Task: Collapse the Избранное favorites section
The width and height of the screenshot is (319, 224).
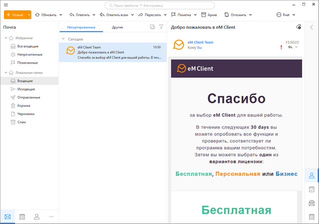Action: [x=5, y=38]
